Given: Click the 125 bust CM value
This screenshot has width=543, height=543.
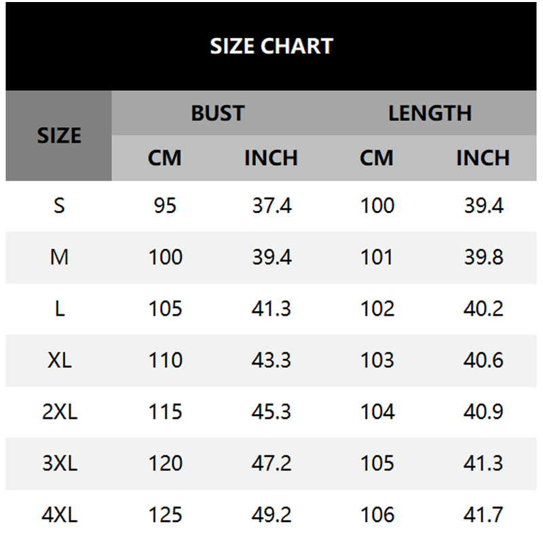Looking at the screenshot, I should click(165, 515).
